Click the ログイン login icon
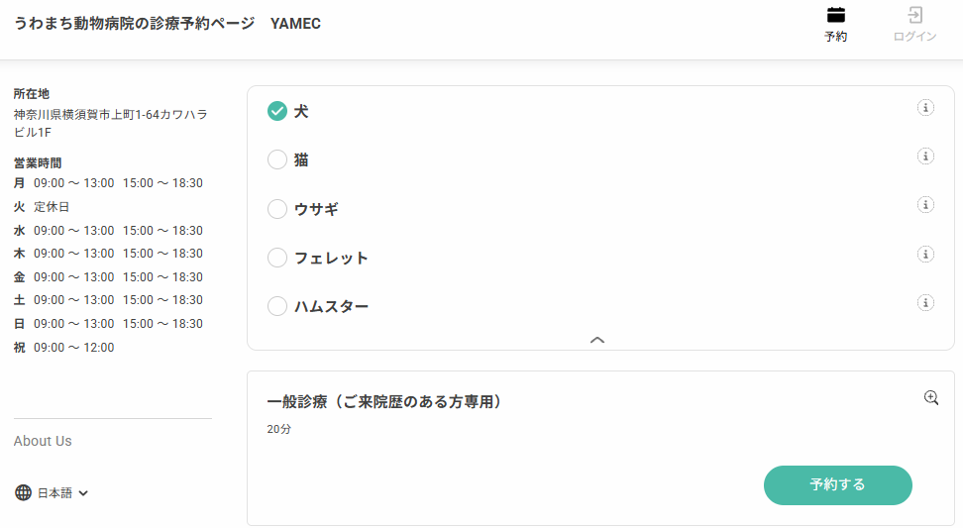This screenshot has height=528, width=963. tap(914, 15)
